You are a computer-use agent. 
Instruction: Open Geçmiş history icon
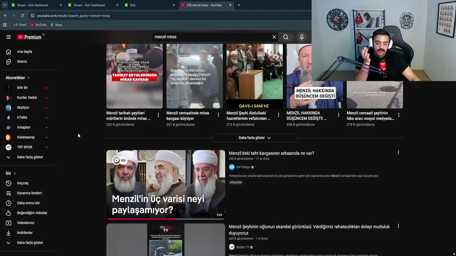point(9,183)
